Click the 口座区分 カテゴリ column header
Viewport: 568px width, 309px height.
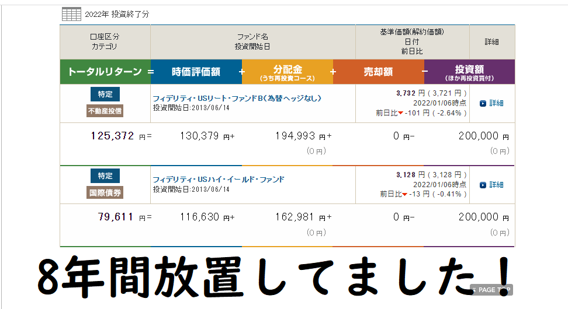(105, 42)
